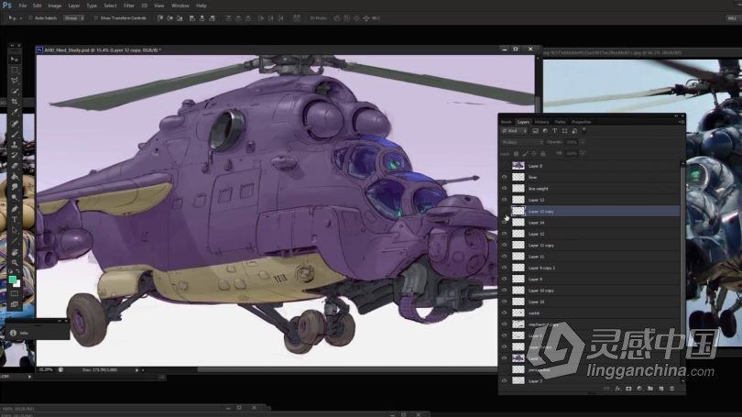Image resolution: width=742 pixels, height=417 pixels.
Task: Lock transparent pixels icon in Layers panel
Action: pyautogui.click(x=516, y=153)
